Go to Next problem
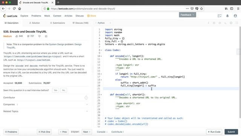This screenshot has width=241, height=136. 87,132
